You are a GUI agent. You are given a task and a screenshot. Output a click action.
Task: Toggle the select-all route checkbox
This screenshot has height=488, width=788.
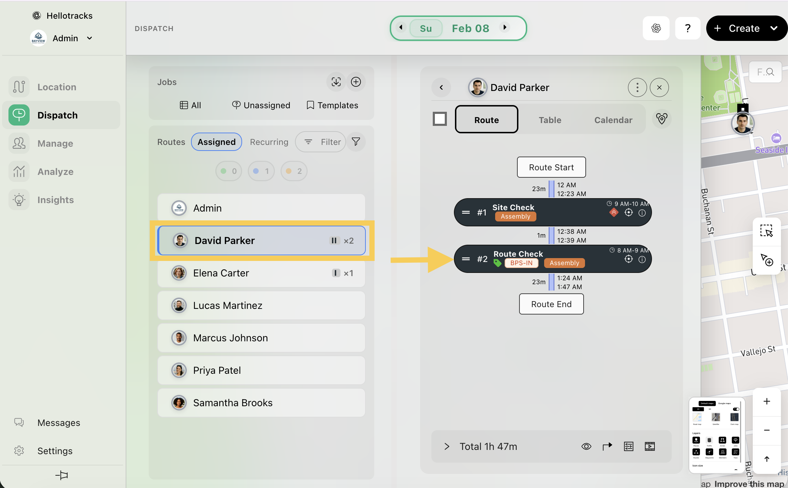(x=439, y=119)
